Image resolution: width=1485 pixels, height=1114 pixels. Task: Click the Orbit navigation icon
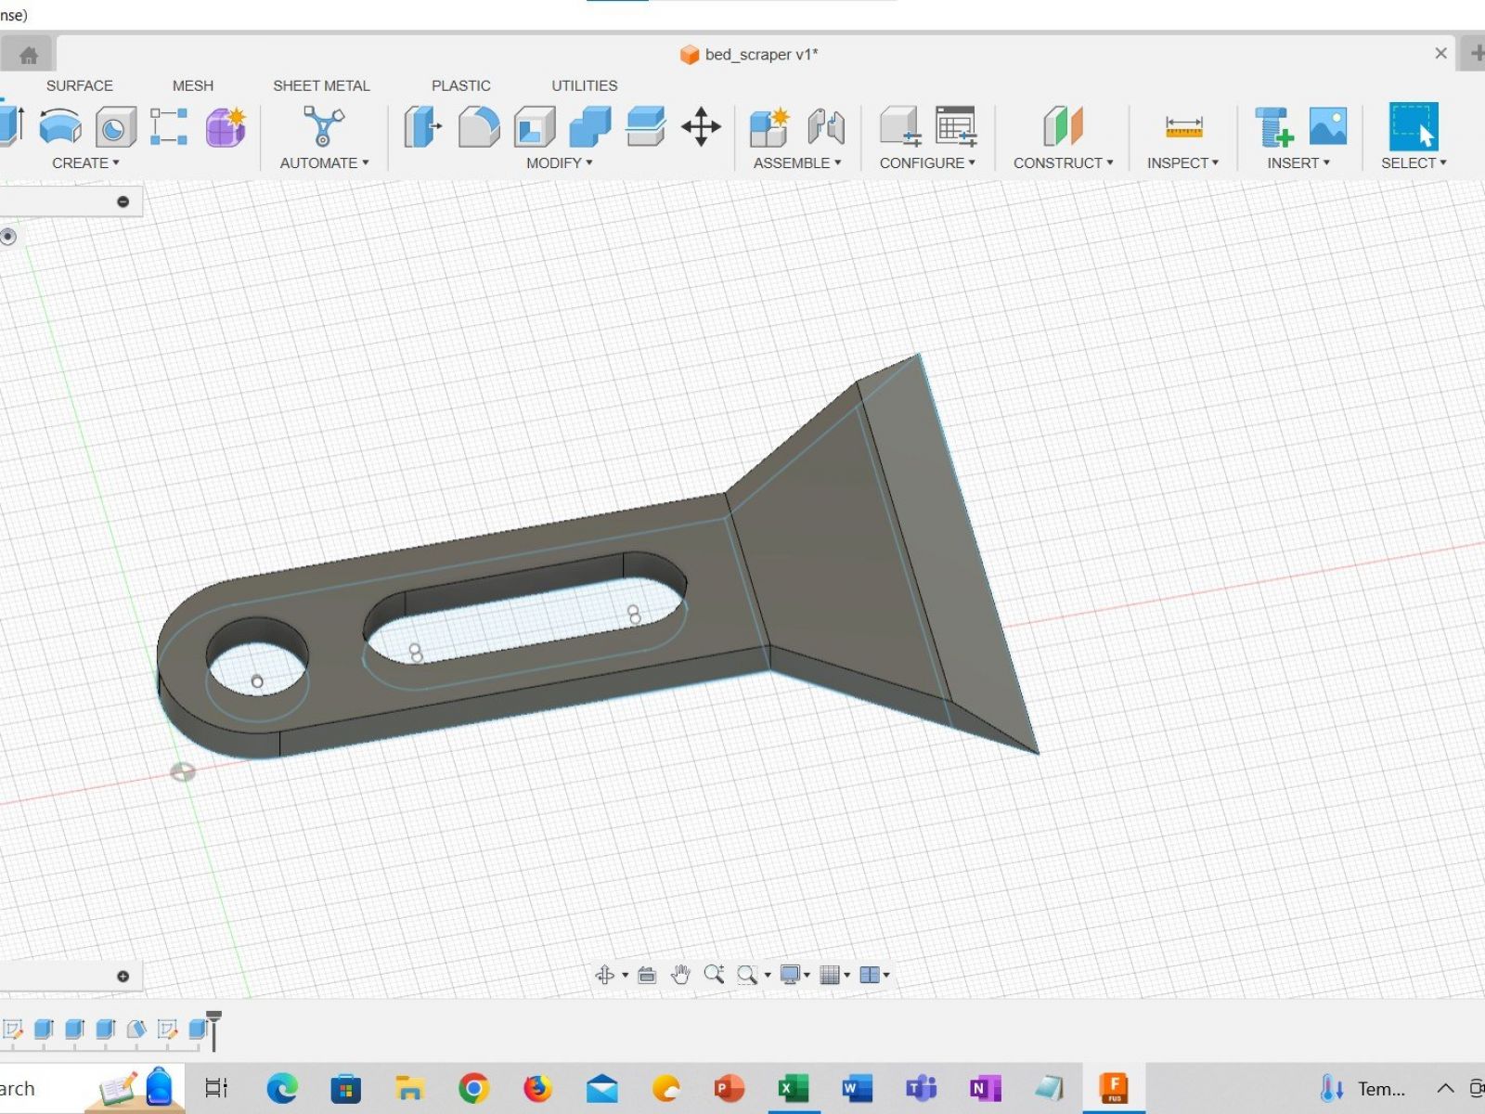tap(605, 975)
